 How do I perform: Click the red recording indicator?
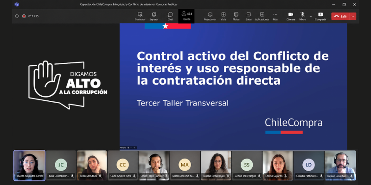24,16
